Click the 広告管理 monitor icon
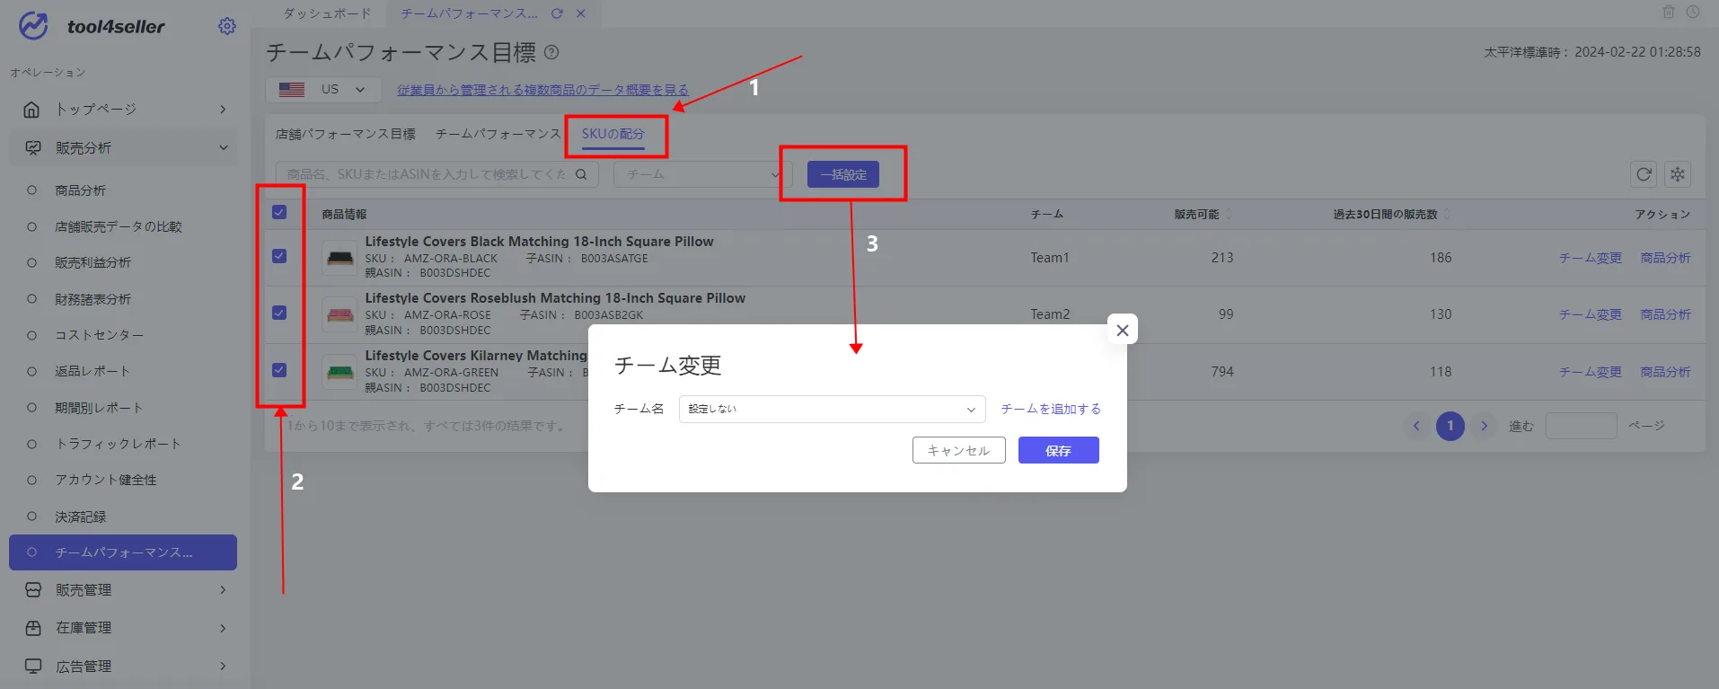The image size is (1719, 689). click(33, 667)
